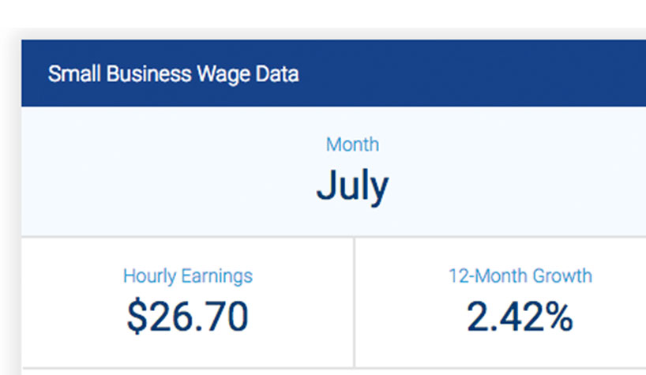Viewport: 646px width, 375px height.
Task: Click the vertical divider between the two cells
Action: (354, 302)
